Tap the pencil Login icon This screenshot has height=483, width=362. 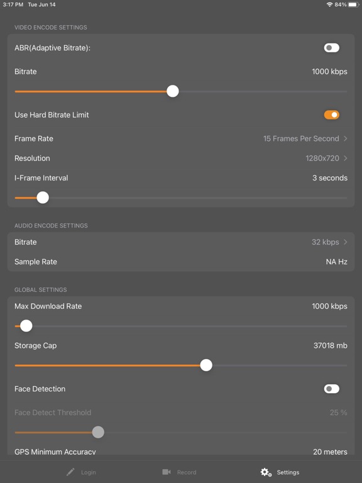point(70,472)
